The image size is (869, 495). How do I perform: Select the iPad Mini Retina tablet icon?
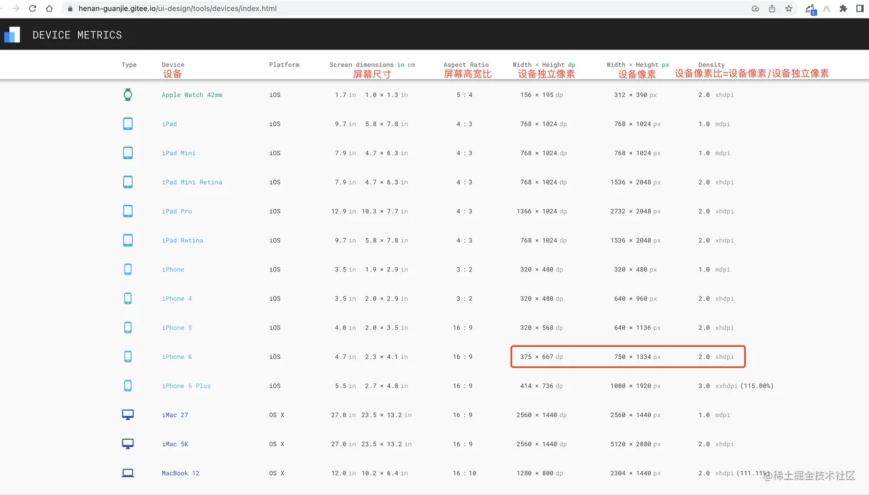click(x=128, y=182)
